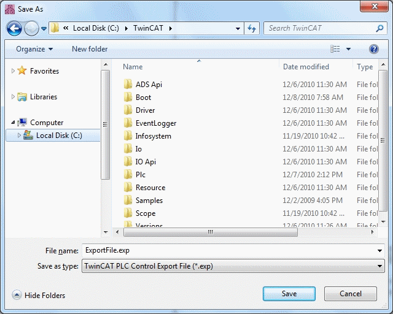Click the 12/8/2010 7:58 AM date cell
Viewport: 393px width, 314px height.
click(313, 97)
